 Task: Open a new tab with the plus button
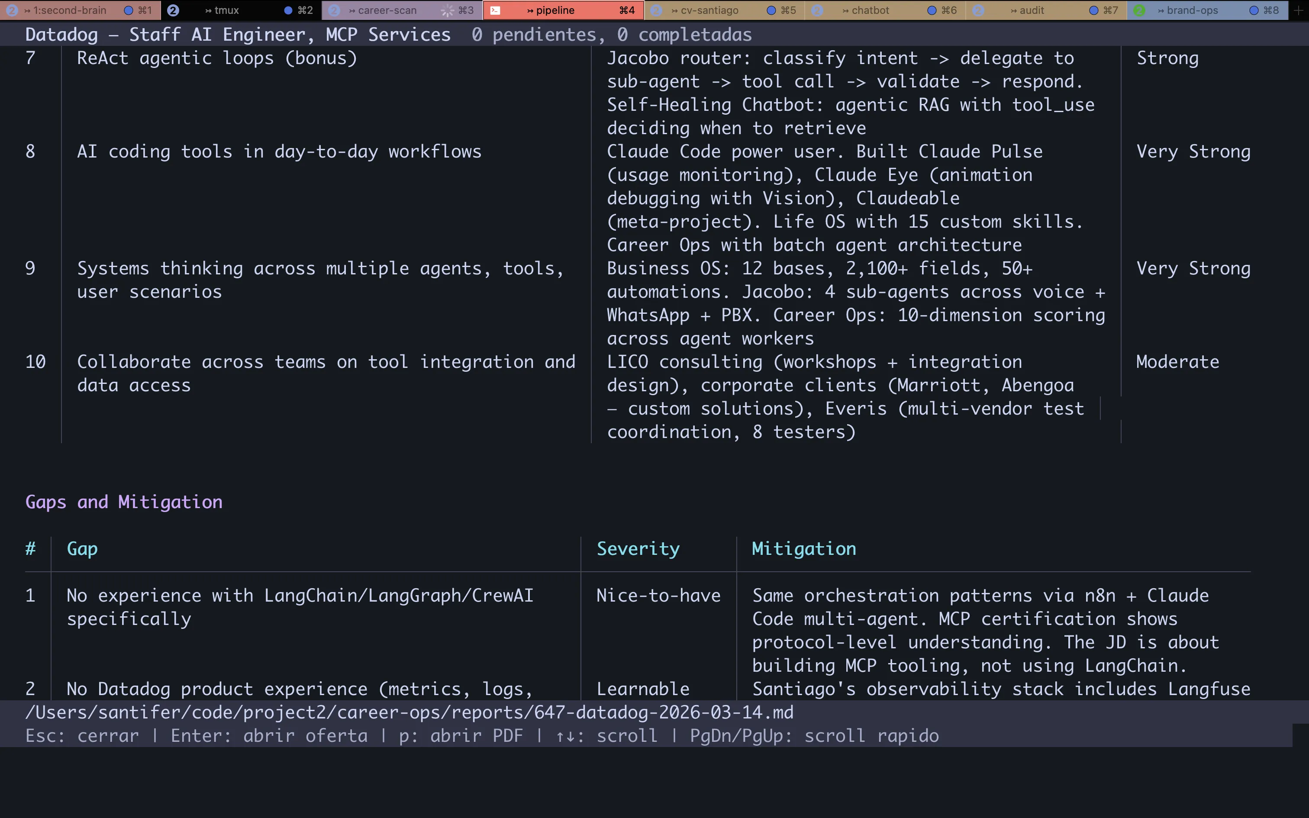coord(1298,10)
